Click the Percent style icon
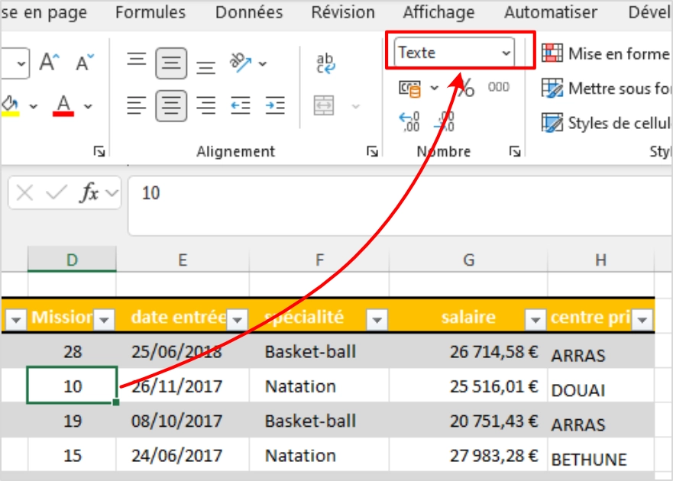 (x=466, y=89)
